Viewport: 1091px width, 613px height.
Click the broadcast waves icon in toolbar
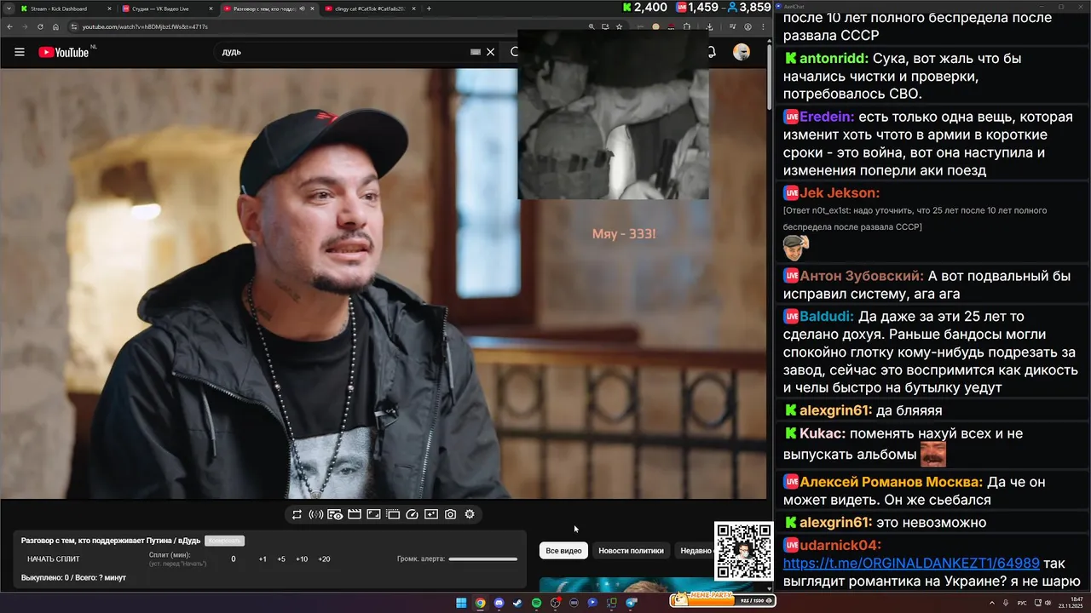315,514
